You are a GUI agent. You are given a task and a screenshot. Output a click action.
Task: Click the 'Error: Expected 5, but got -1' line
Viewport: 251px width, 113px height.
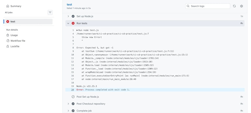pos(95,48)
